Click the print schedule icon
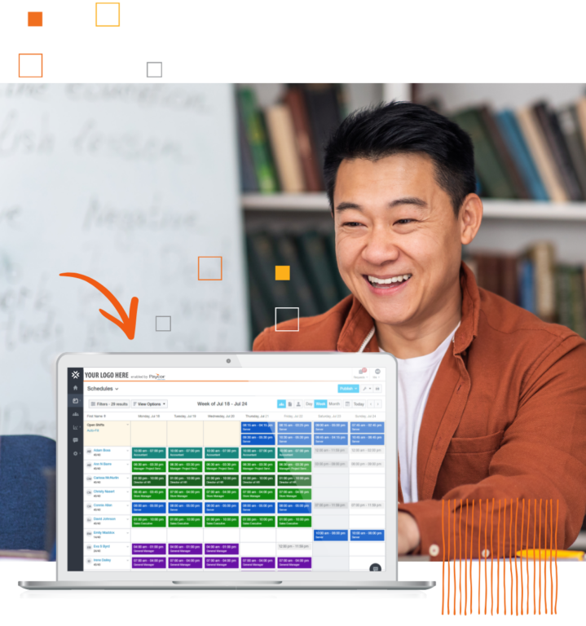The image size is (586, 626). (x=377, y=389)
